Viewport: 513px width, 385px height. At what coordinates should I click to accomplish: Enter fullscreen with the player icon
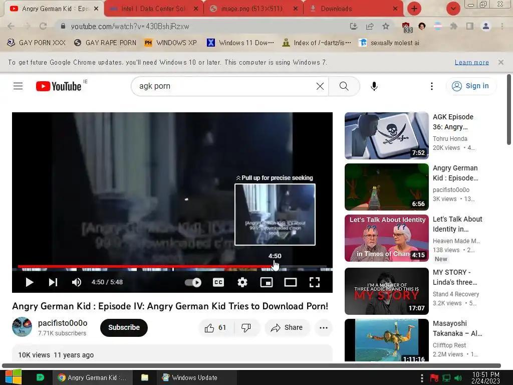coord(315,282)
